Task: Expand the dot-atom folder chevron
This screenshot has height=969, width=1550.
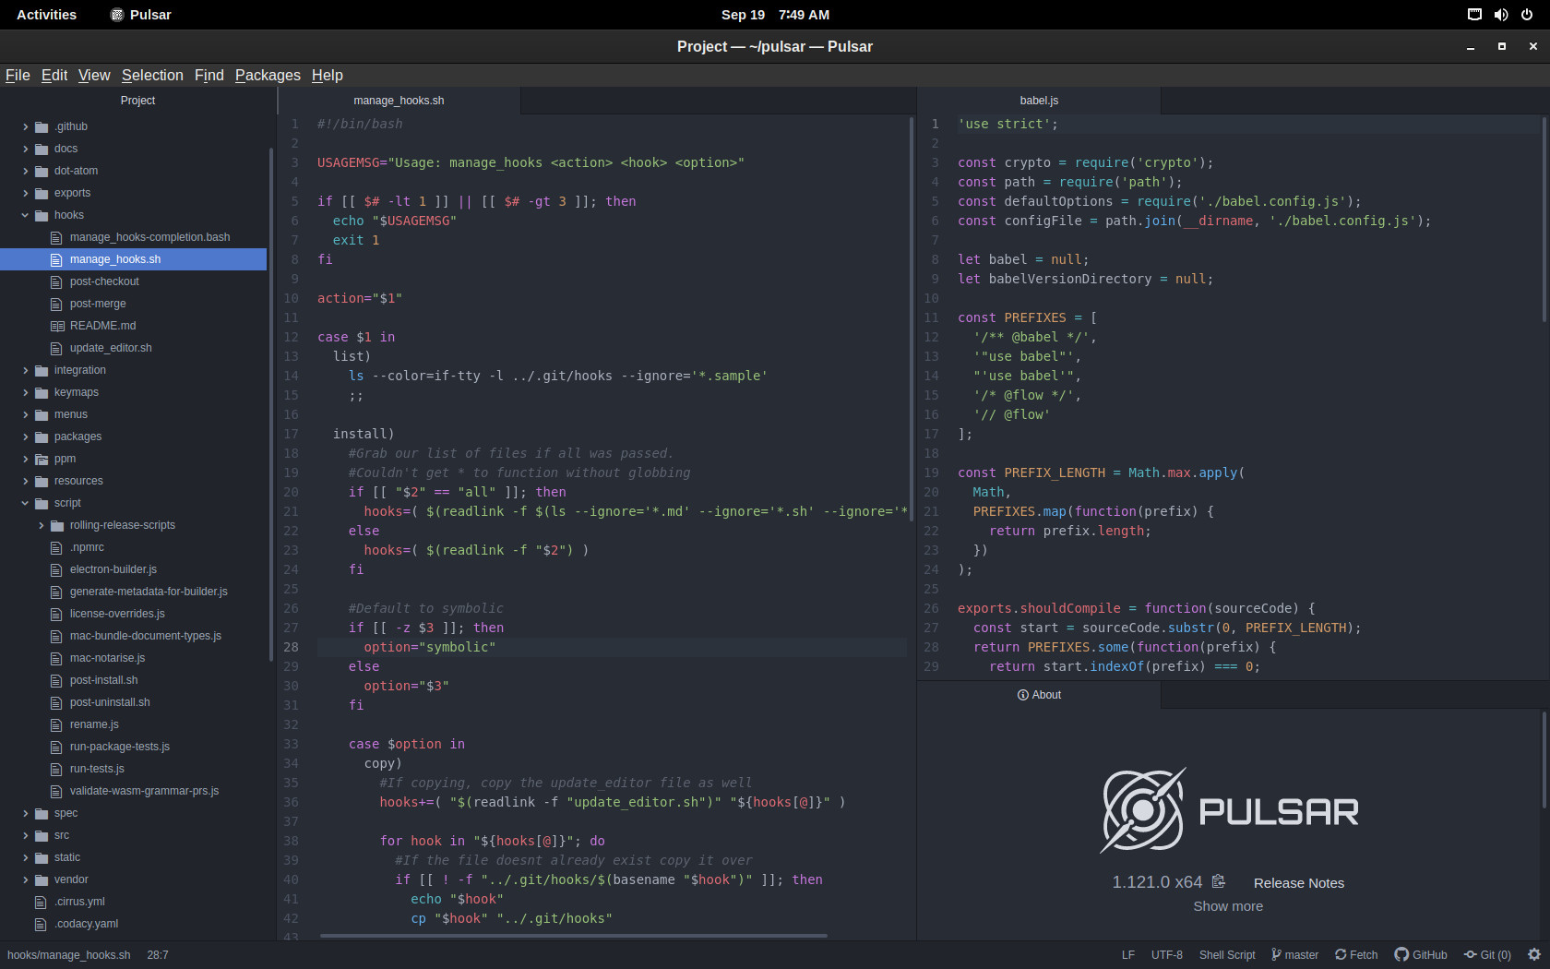Action: (x=25, y=171)
